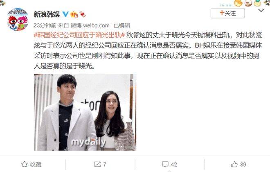Click the repost count 7
Screen dimensions: 270x172
tap(105, 164)
